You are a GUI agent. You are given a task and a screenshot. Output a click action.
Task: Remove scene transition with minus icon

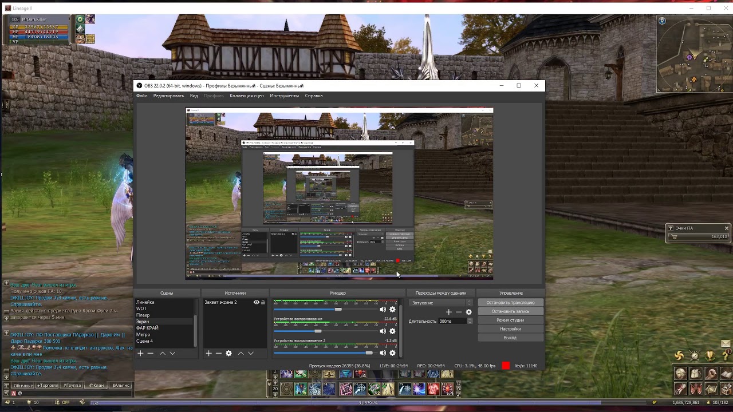pos(459,312)
